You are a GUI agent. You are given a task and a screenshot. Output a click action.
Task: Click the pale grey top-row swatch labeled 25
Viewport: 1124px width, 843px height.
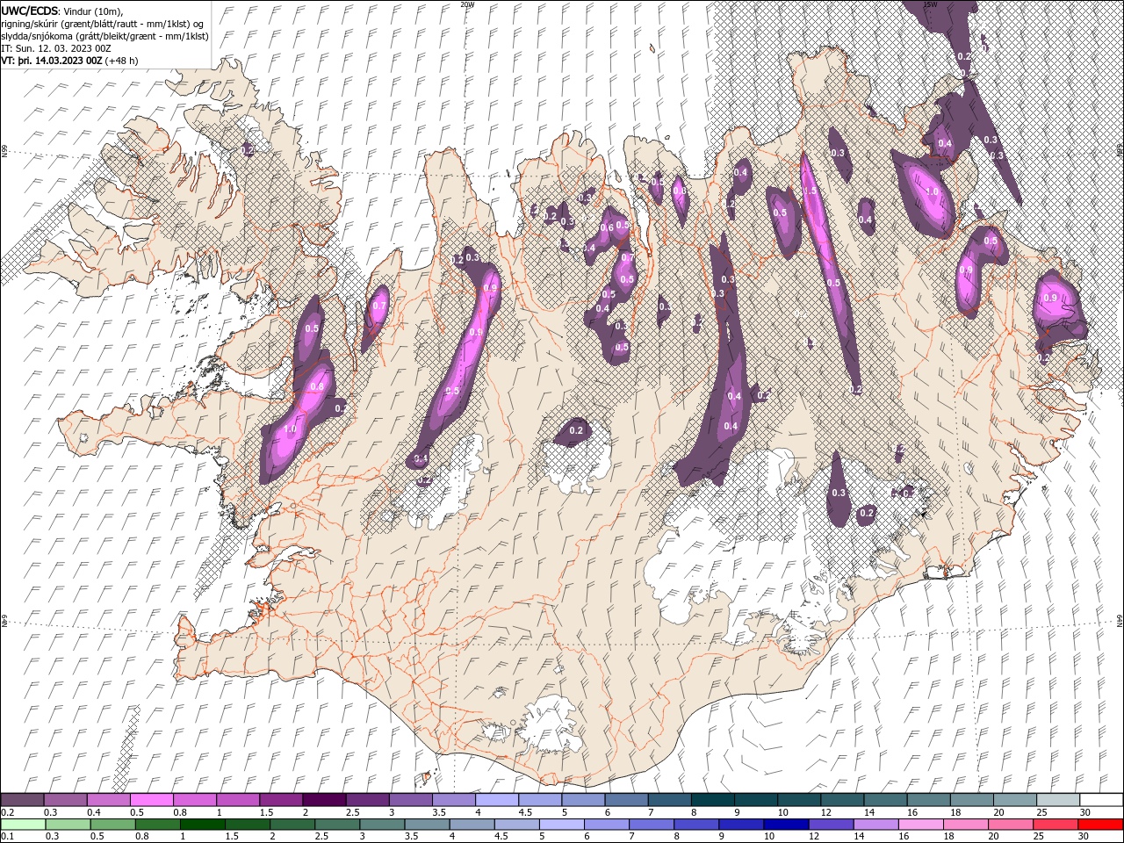(1059, 800)
